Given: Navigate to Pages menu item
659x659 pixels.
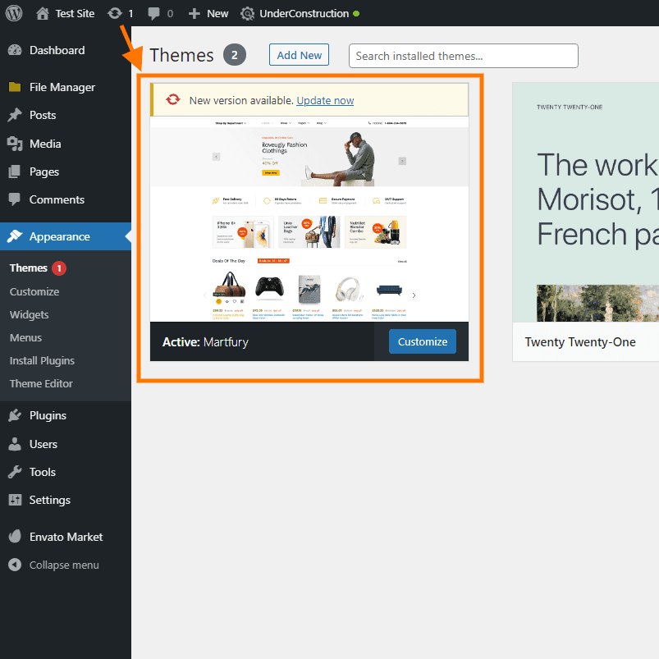Looking at the screenshot, I should (x=44, y=172).
